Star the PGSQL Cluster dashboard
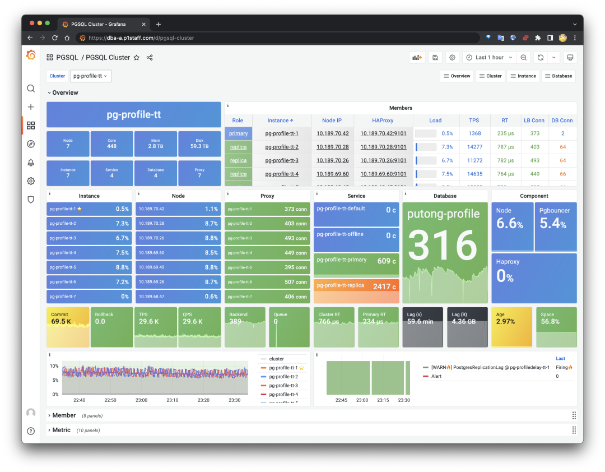The width and height of the screenshot is (605, 472). pos(137,58)
